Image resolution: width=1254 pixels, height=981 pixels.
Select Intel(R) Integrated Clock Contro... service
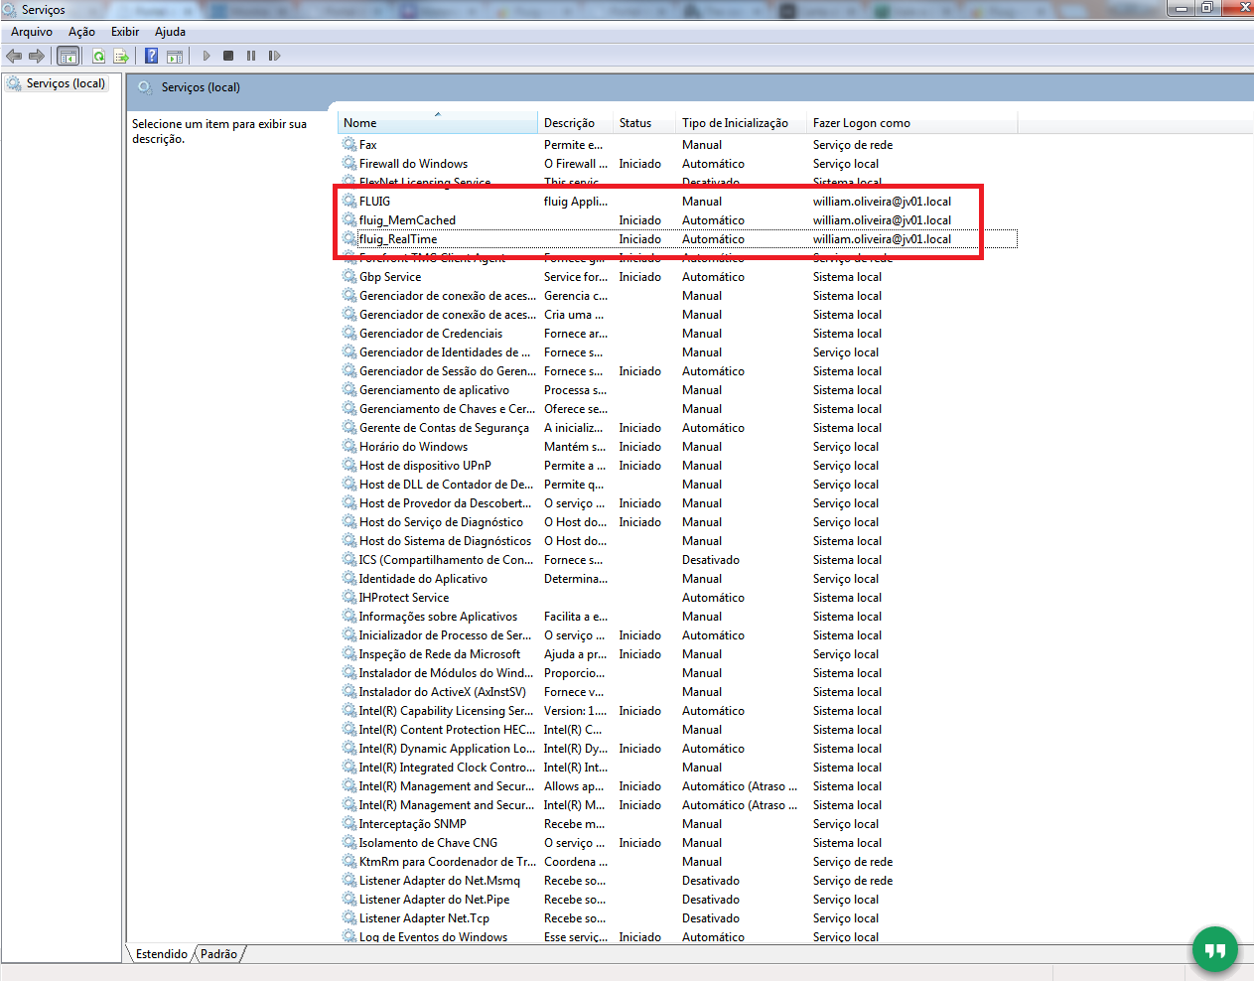tap(447, 767)
